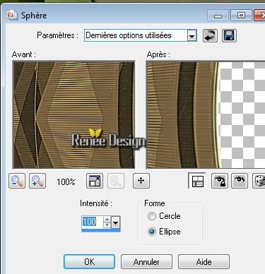This screenshot has height=274, width=265.
Task: Click OK to apply the Sphère effect
Action: [x=89, y=262]
